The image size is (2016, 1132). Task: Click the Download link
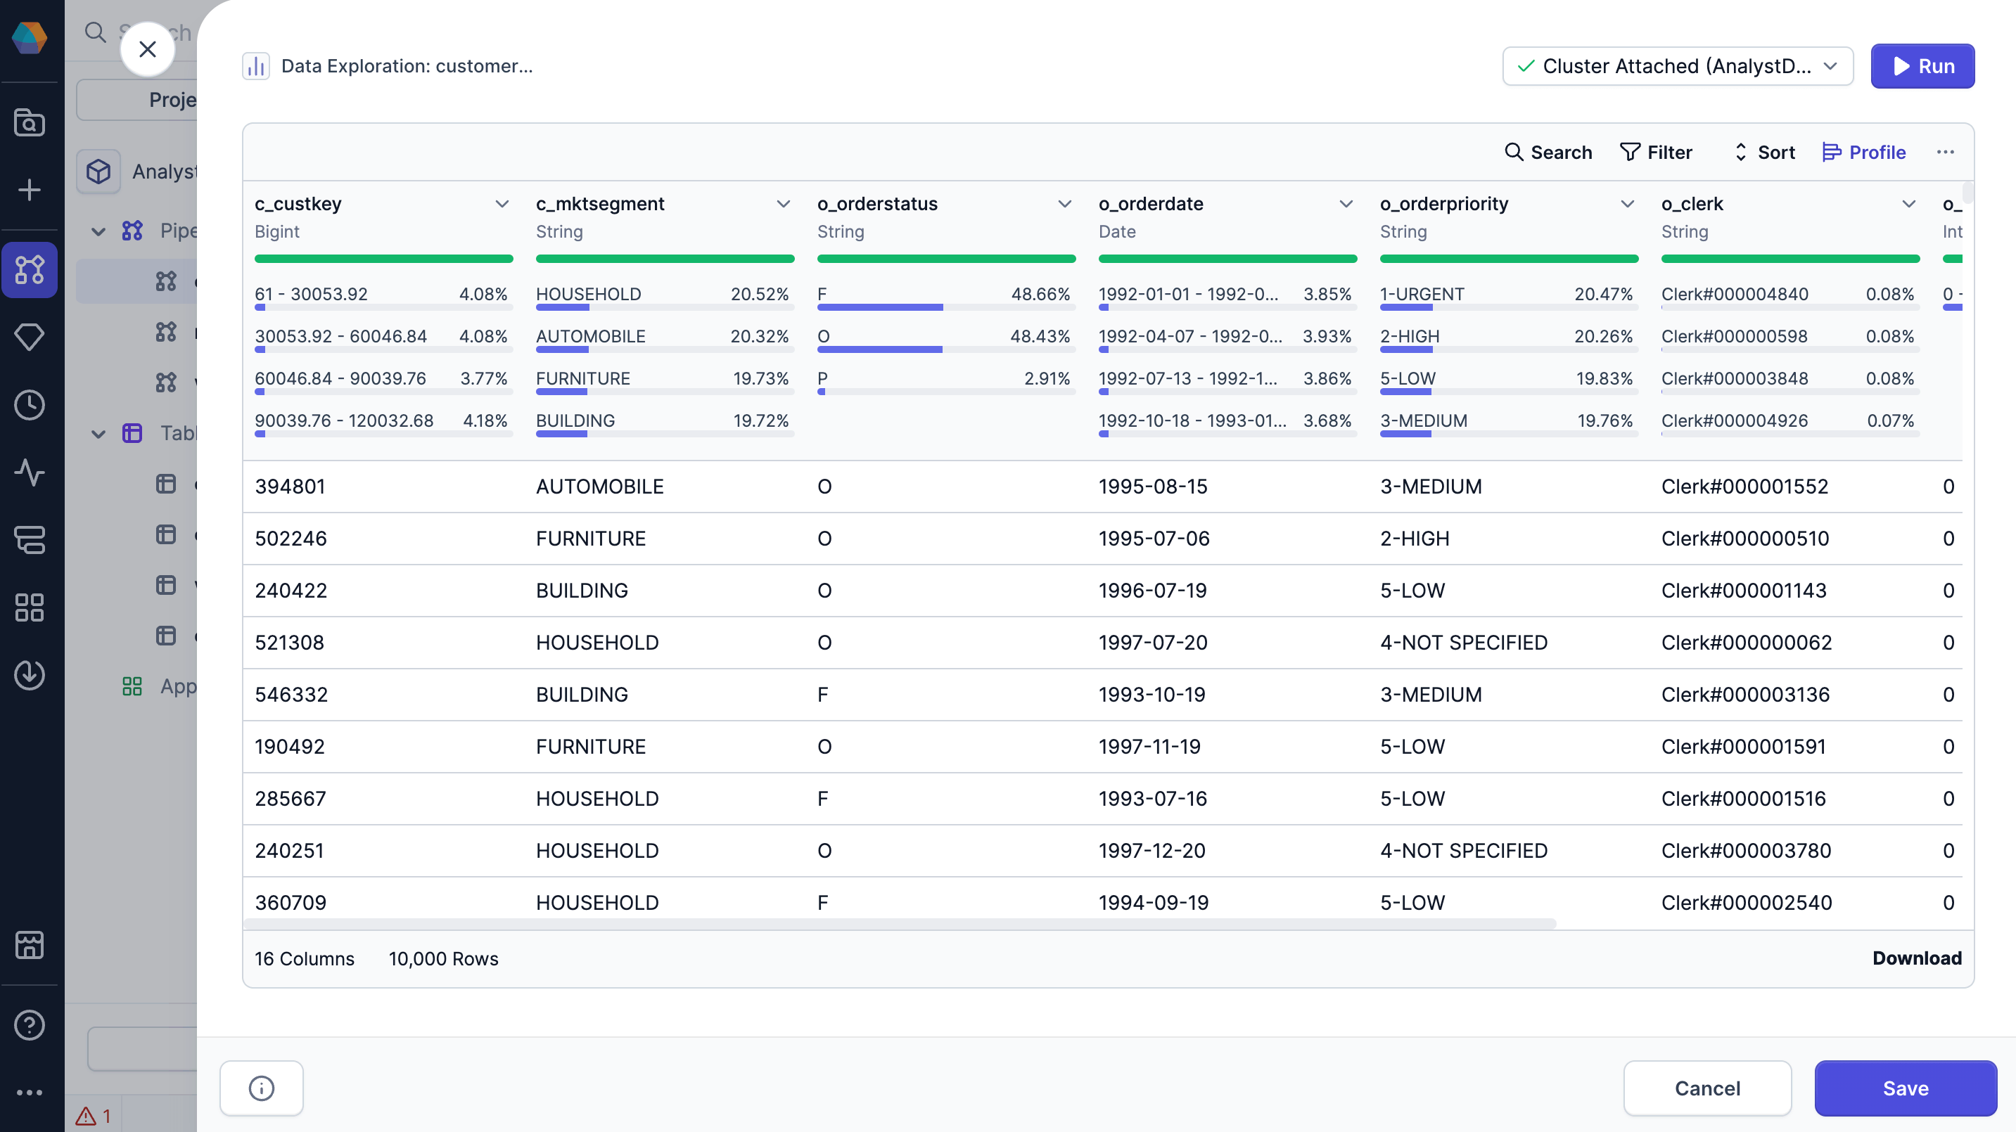coord(1916,958)
